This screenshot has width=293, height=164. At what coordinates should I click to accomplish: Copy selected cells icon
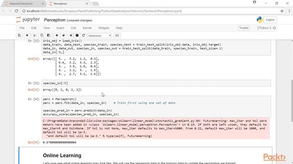[x=42, y=36]
